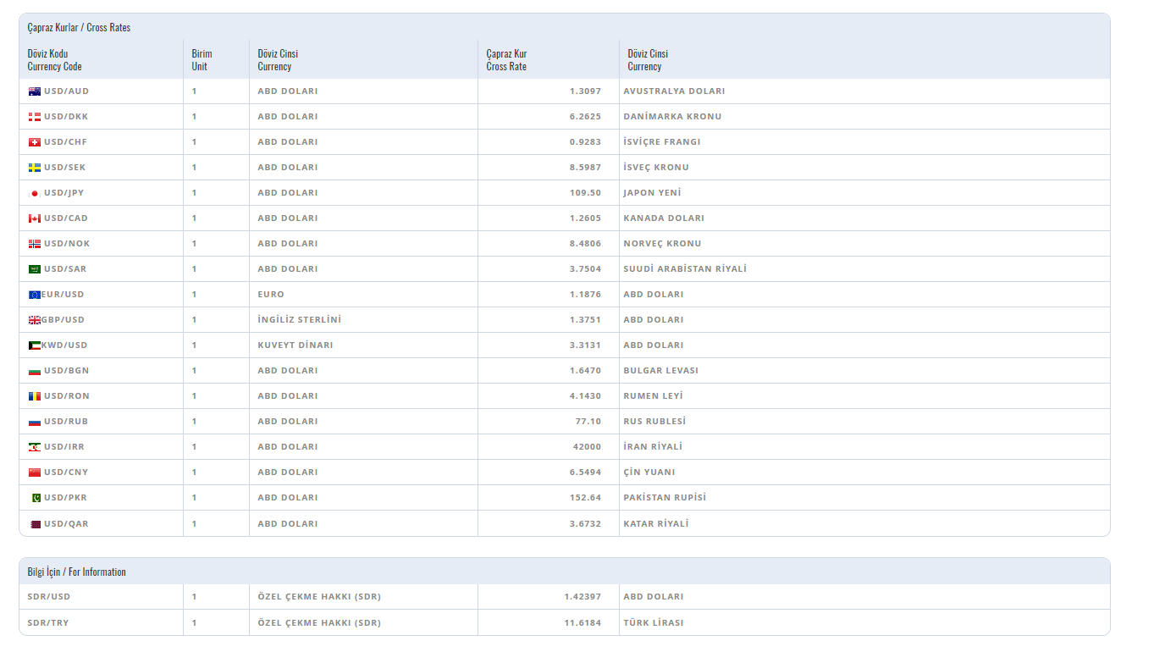Image resolution: width=1154 pixels, height=652 pixels.
Task: Click the Pakistani flag icon beside USD/PKR
Action: pyautogui.click(x=36, y=498)
